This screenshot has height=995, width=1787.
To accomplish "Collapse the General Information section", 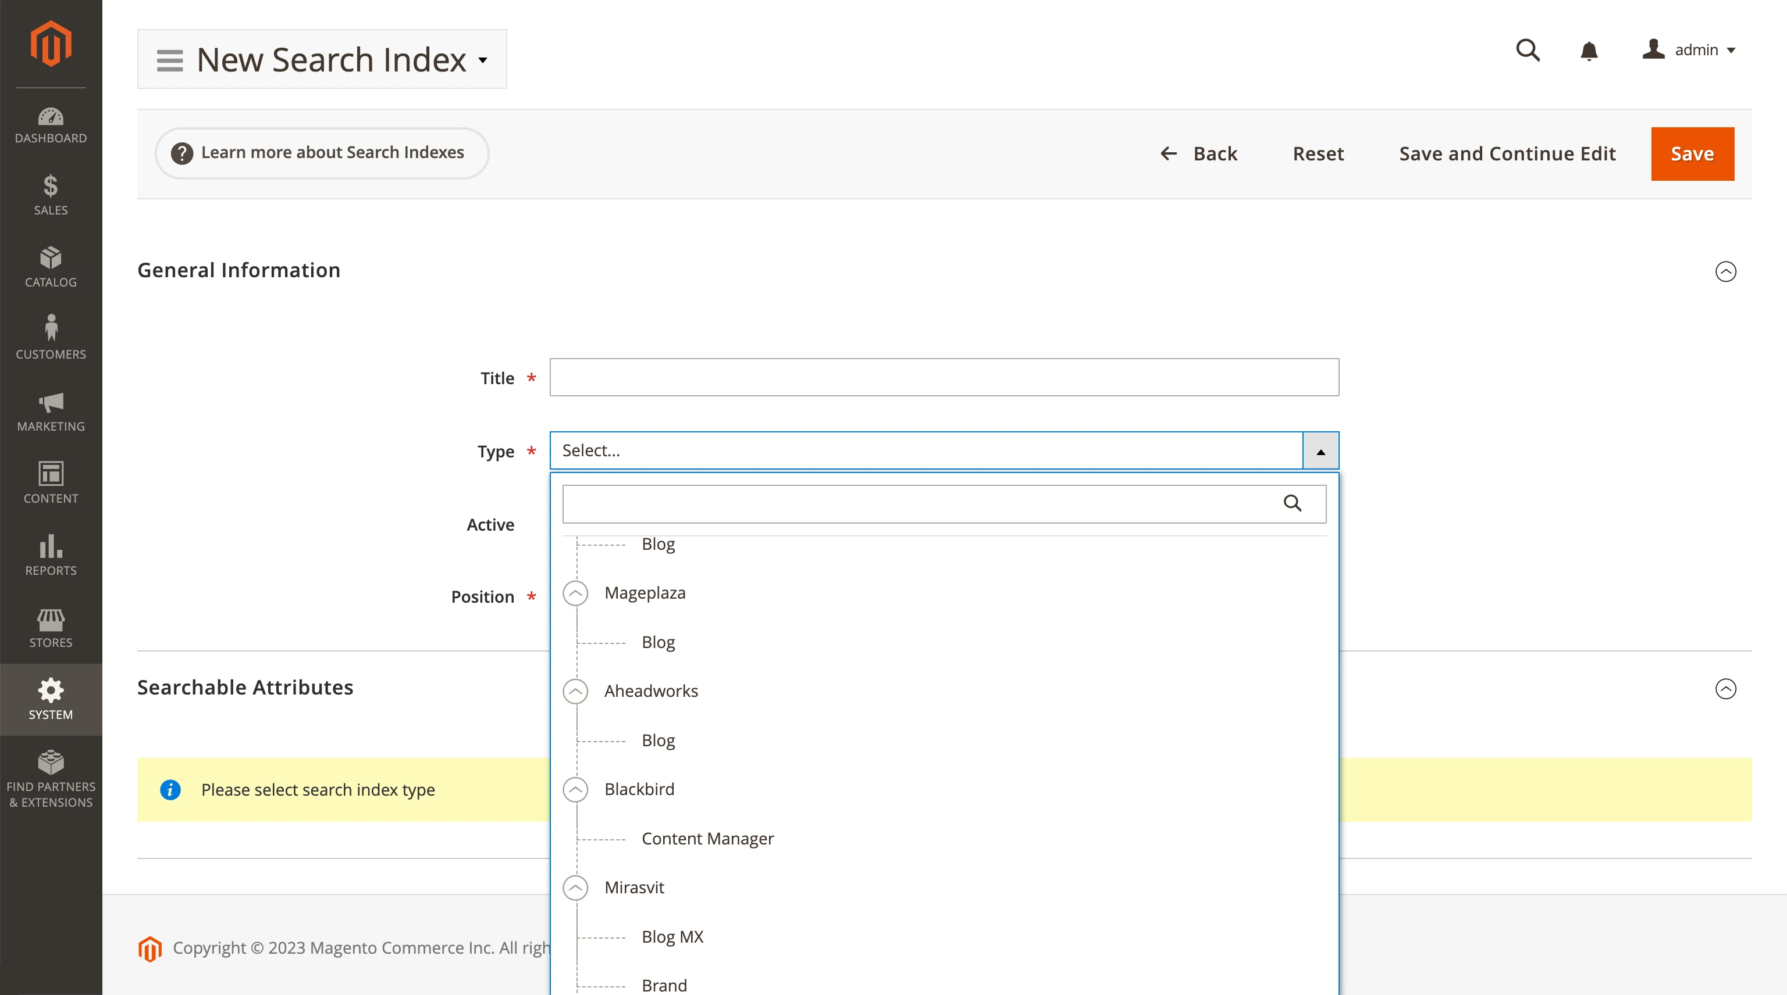I will point(1727,271).
